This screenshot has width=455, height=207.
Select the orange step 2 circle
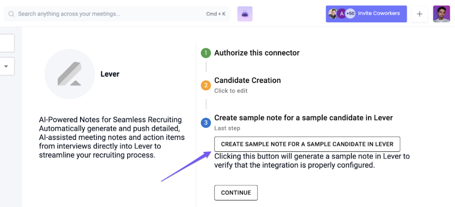tap(206, 86)
